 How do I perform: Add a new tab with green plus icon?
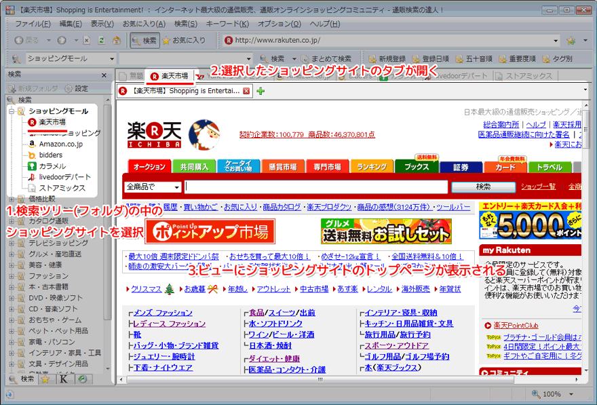click(261, 91)
